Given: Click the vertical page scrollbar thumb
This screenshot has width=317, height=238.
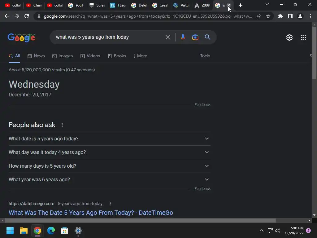Looking at the screenshot, I should (x=314, y=53).
